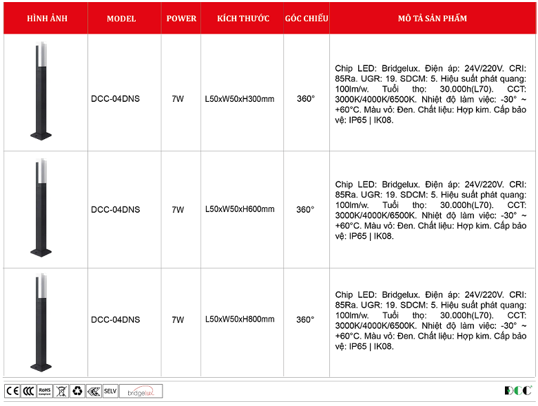Click the KÍCH THƯỚC column header
The height and width of the screenshot is (406, 538).
click(x=242, y=19)
